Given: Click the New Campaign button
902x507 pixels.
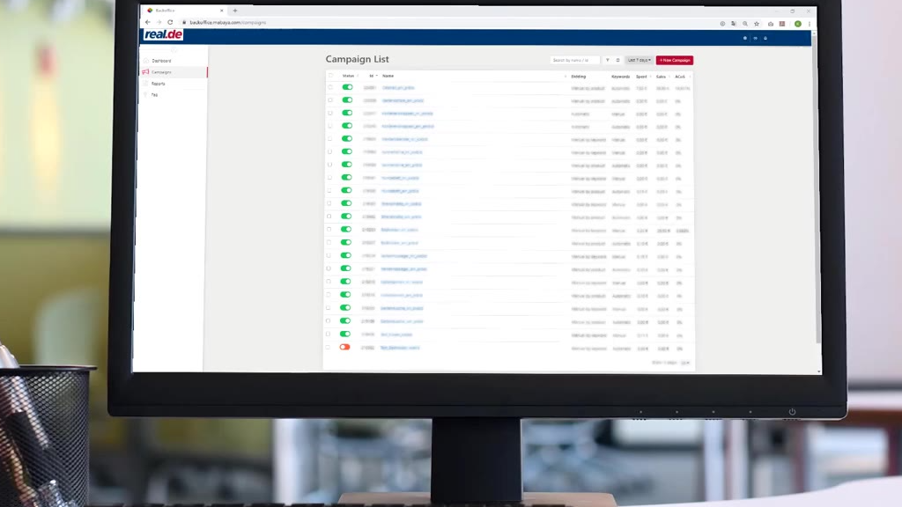Looking at the screenshot, I should pos(674,60).
